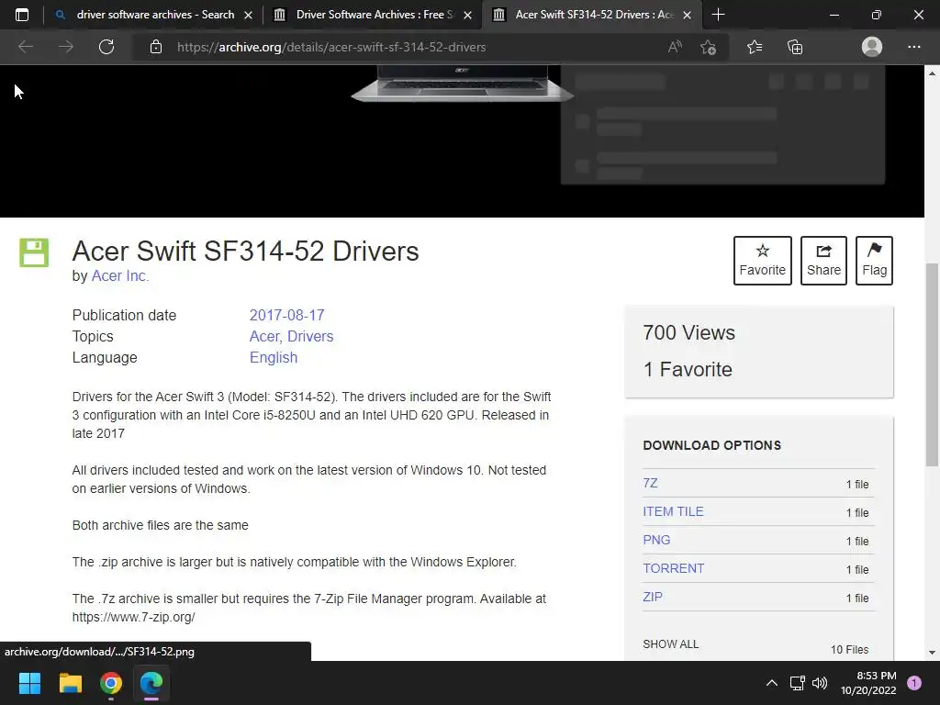940x705 pixels.
Task: Click the 'DOWNLOAD OPTIONS' heading
Action: (x=712, y=445)
